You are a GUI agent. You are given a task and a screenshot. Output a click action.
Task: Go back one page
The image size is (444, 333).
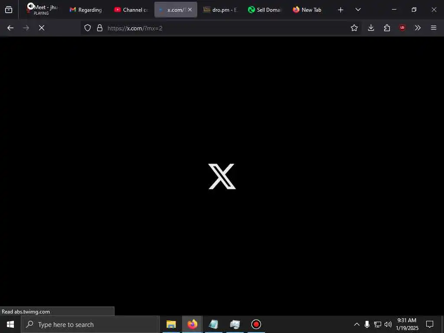click(10, 28)
